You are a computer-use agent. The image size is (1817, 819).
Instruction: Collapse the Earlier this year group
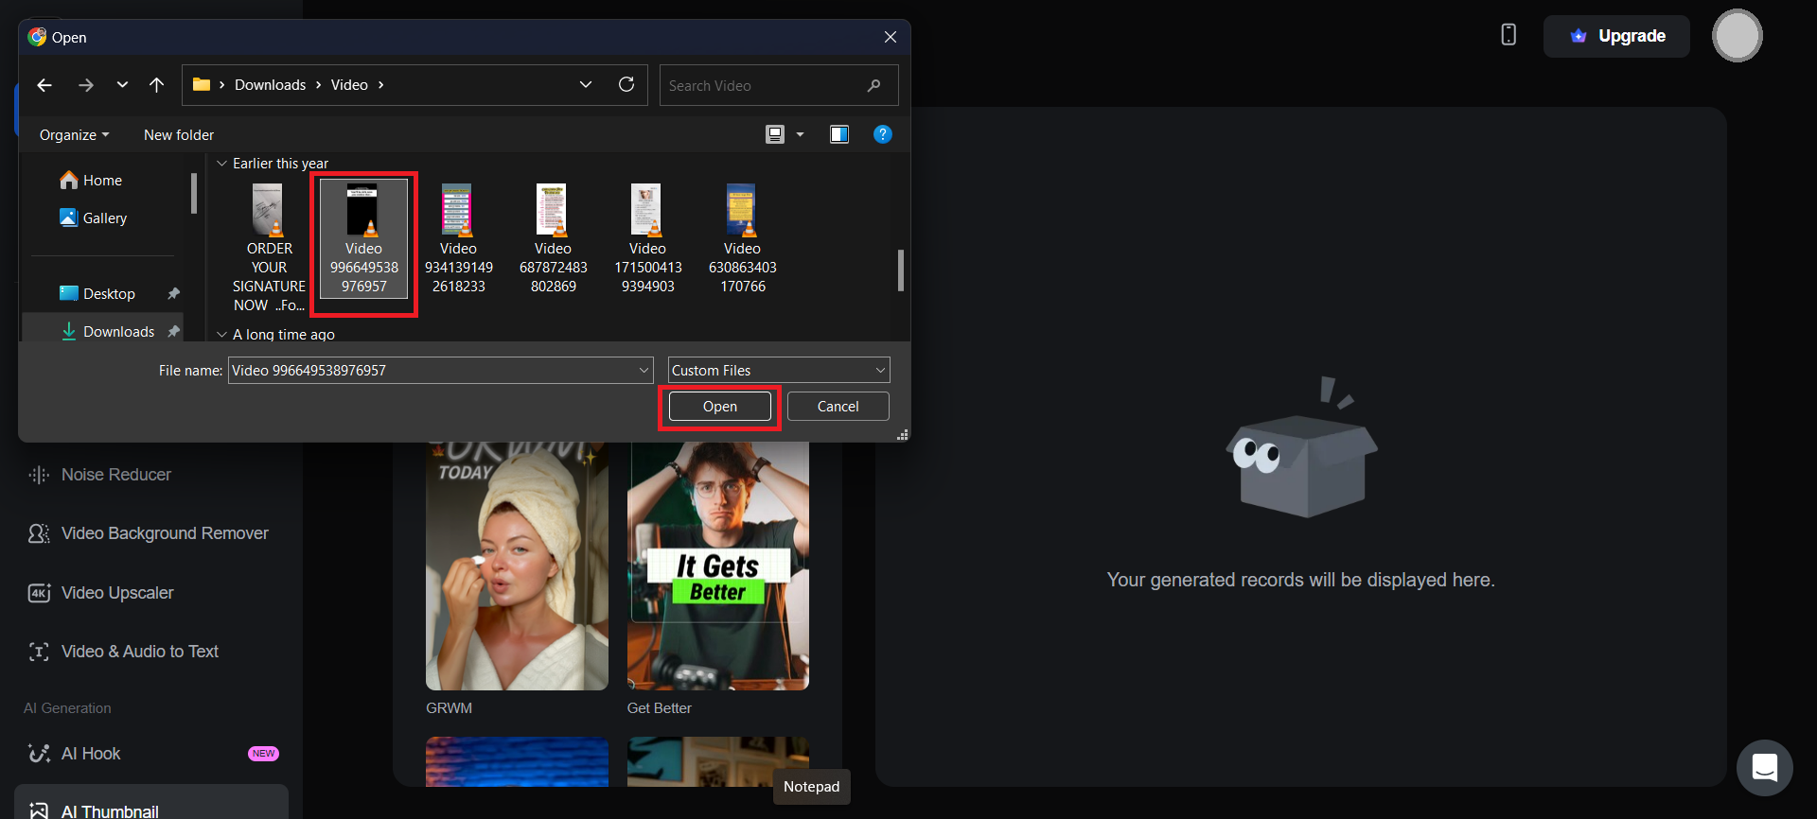click(x=222, y=164)
